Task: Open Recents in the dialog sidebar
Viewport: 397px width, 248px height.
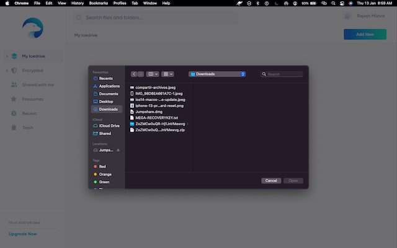Action: [105, 79]
